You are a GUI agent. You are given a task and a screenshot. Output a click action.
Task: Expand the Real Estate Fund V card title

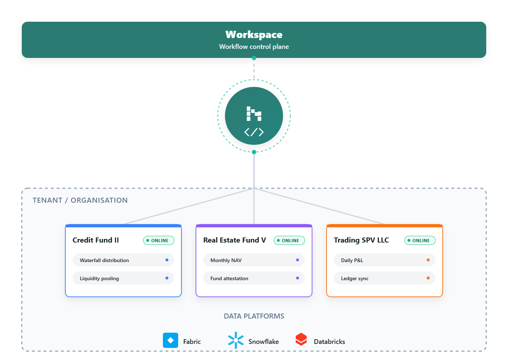tap(234, 240)
